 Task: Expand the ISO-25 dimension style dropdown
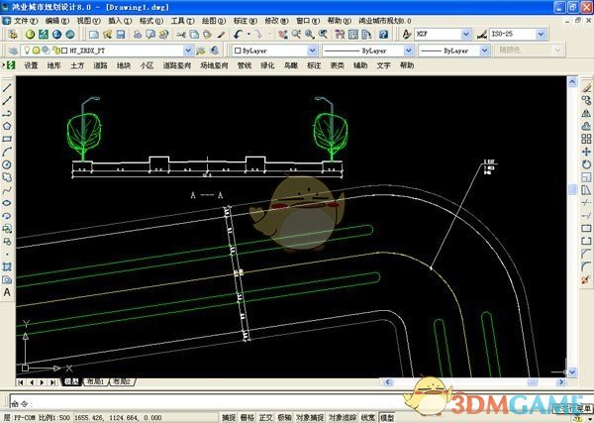click(x=541, y=35)
